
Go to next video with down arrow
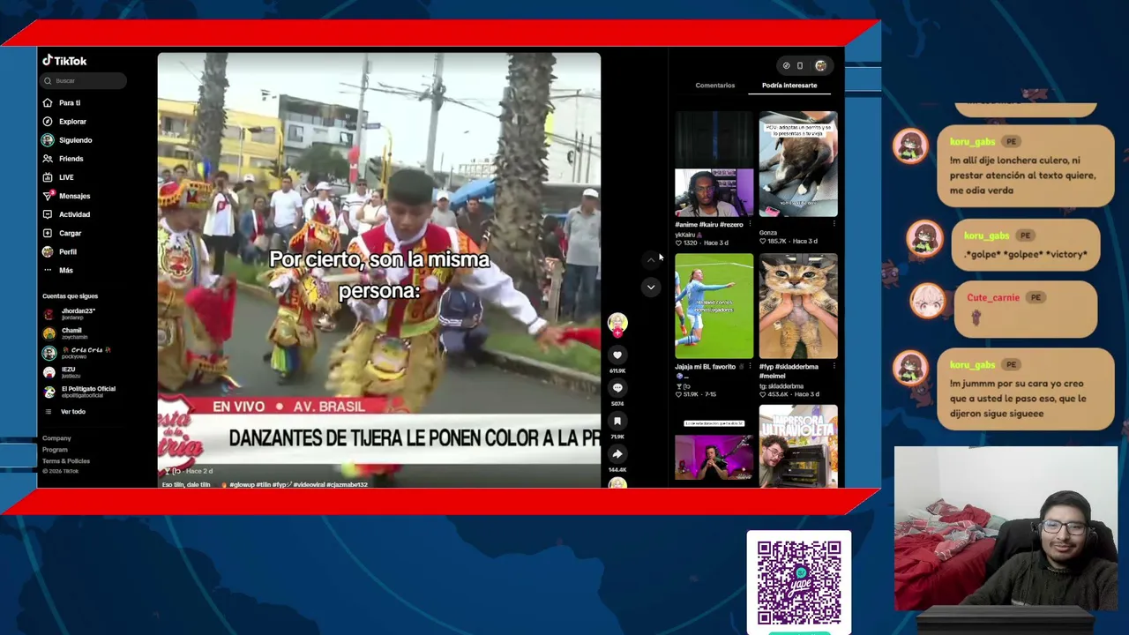[651, 287]
